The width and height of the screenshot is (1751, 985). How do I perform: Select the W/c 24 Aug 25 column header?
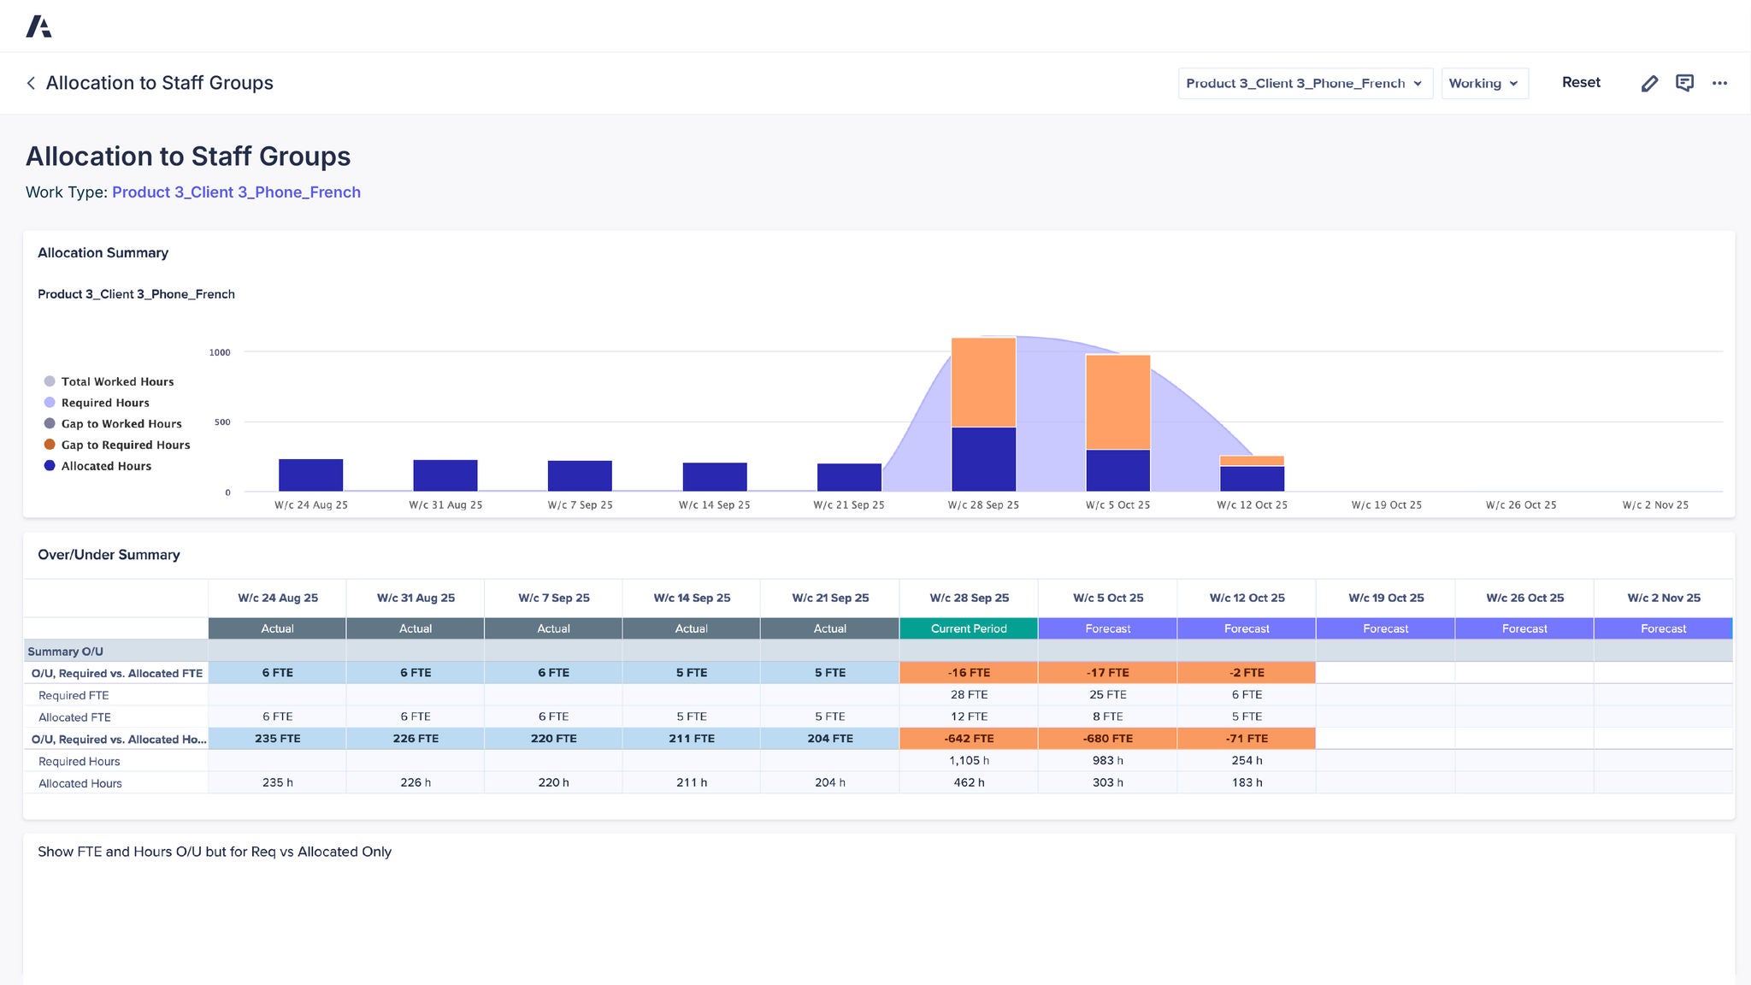(x=278, y=598)
